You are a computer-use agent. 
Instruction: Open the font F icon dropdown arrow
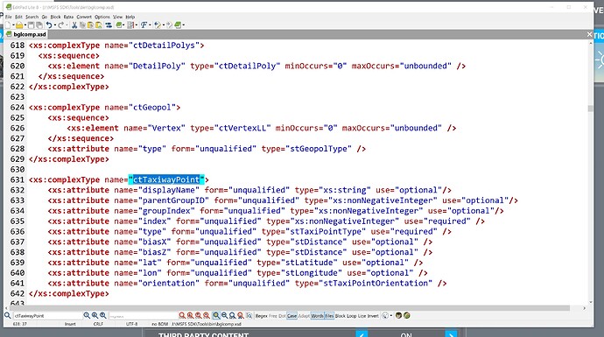pyautogui.click(x=150, y=25)
